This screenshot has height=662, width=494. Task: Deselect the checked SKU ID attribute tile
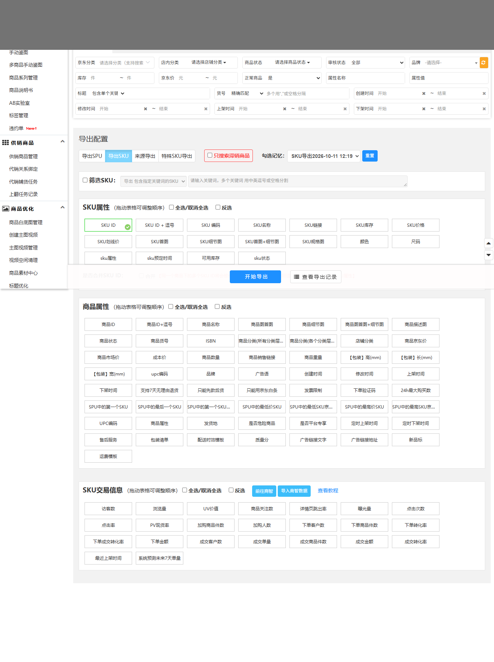(x=108, y=225)
